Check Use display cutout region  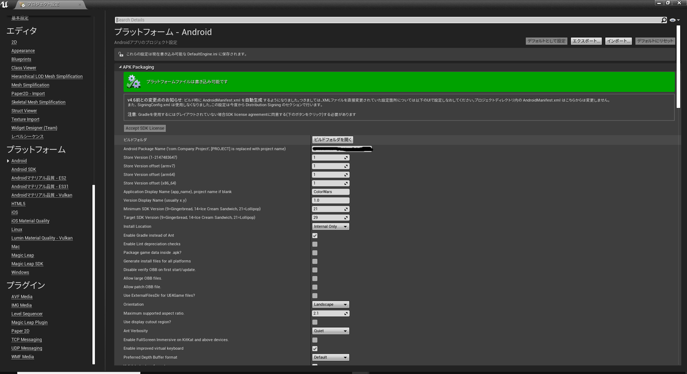pyautogui.click(x=315, y=322)
